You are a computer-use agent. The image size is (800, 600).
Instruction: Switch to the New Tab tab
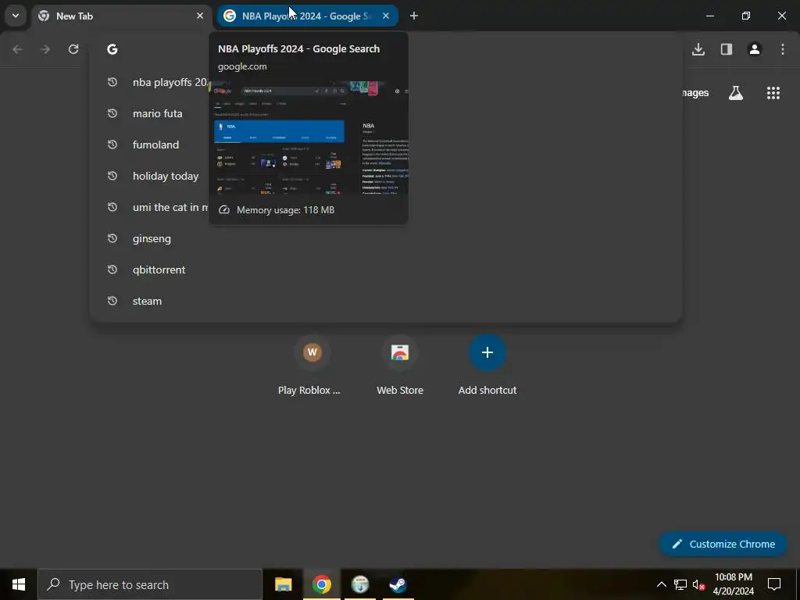point(121,16)
